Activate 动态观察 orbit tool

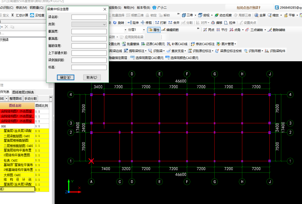coord(223,15)
